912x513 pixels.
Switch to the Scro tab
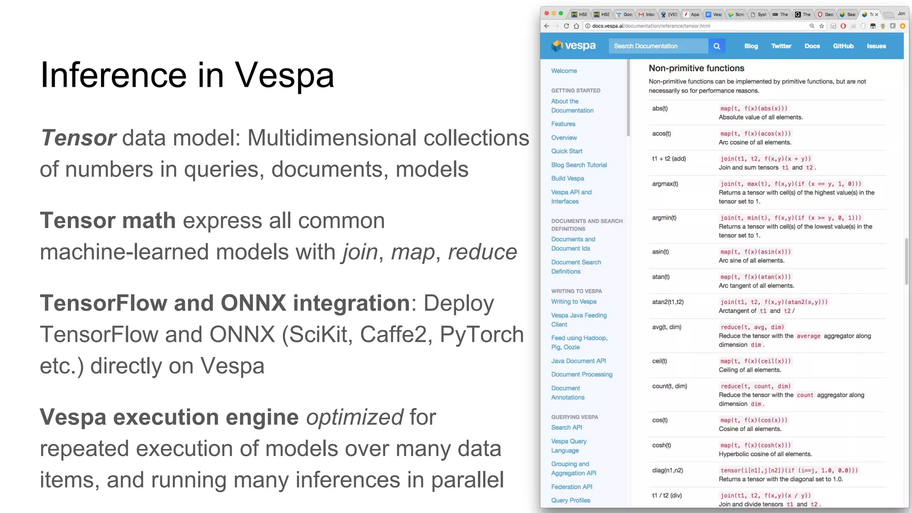click(x=736, y=14)
